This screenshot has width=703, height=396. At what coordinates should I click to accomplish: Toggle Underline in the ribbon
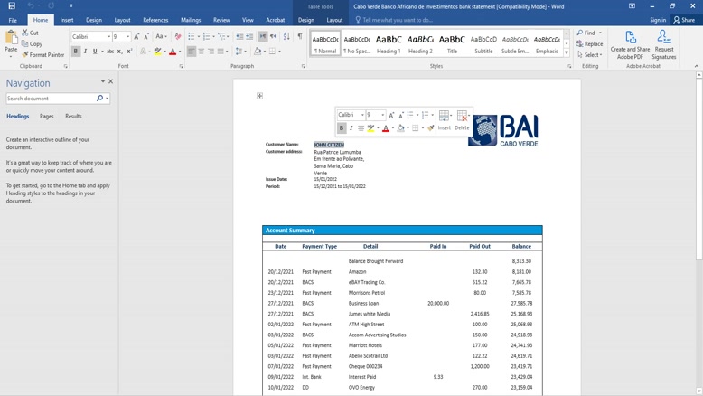point(95,52)
